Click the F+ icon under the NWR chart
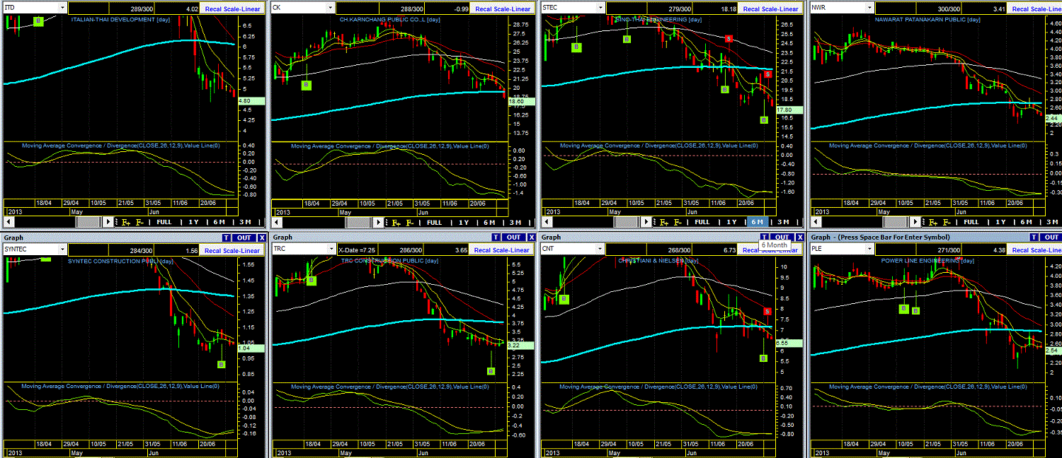 click(x=933, y=222)
